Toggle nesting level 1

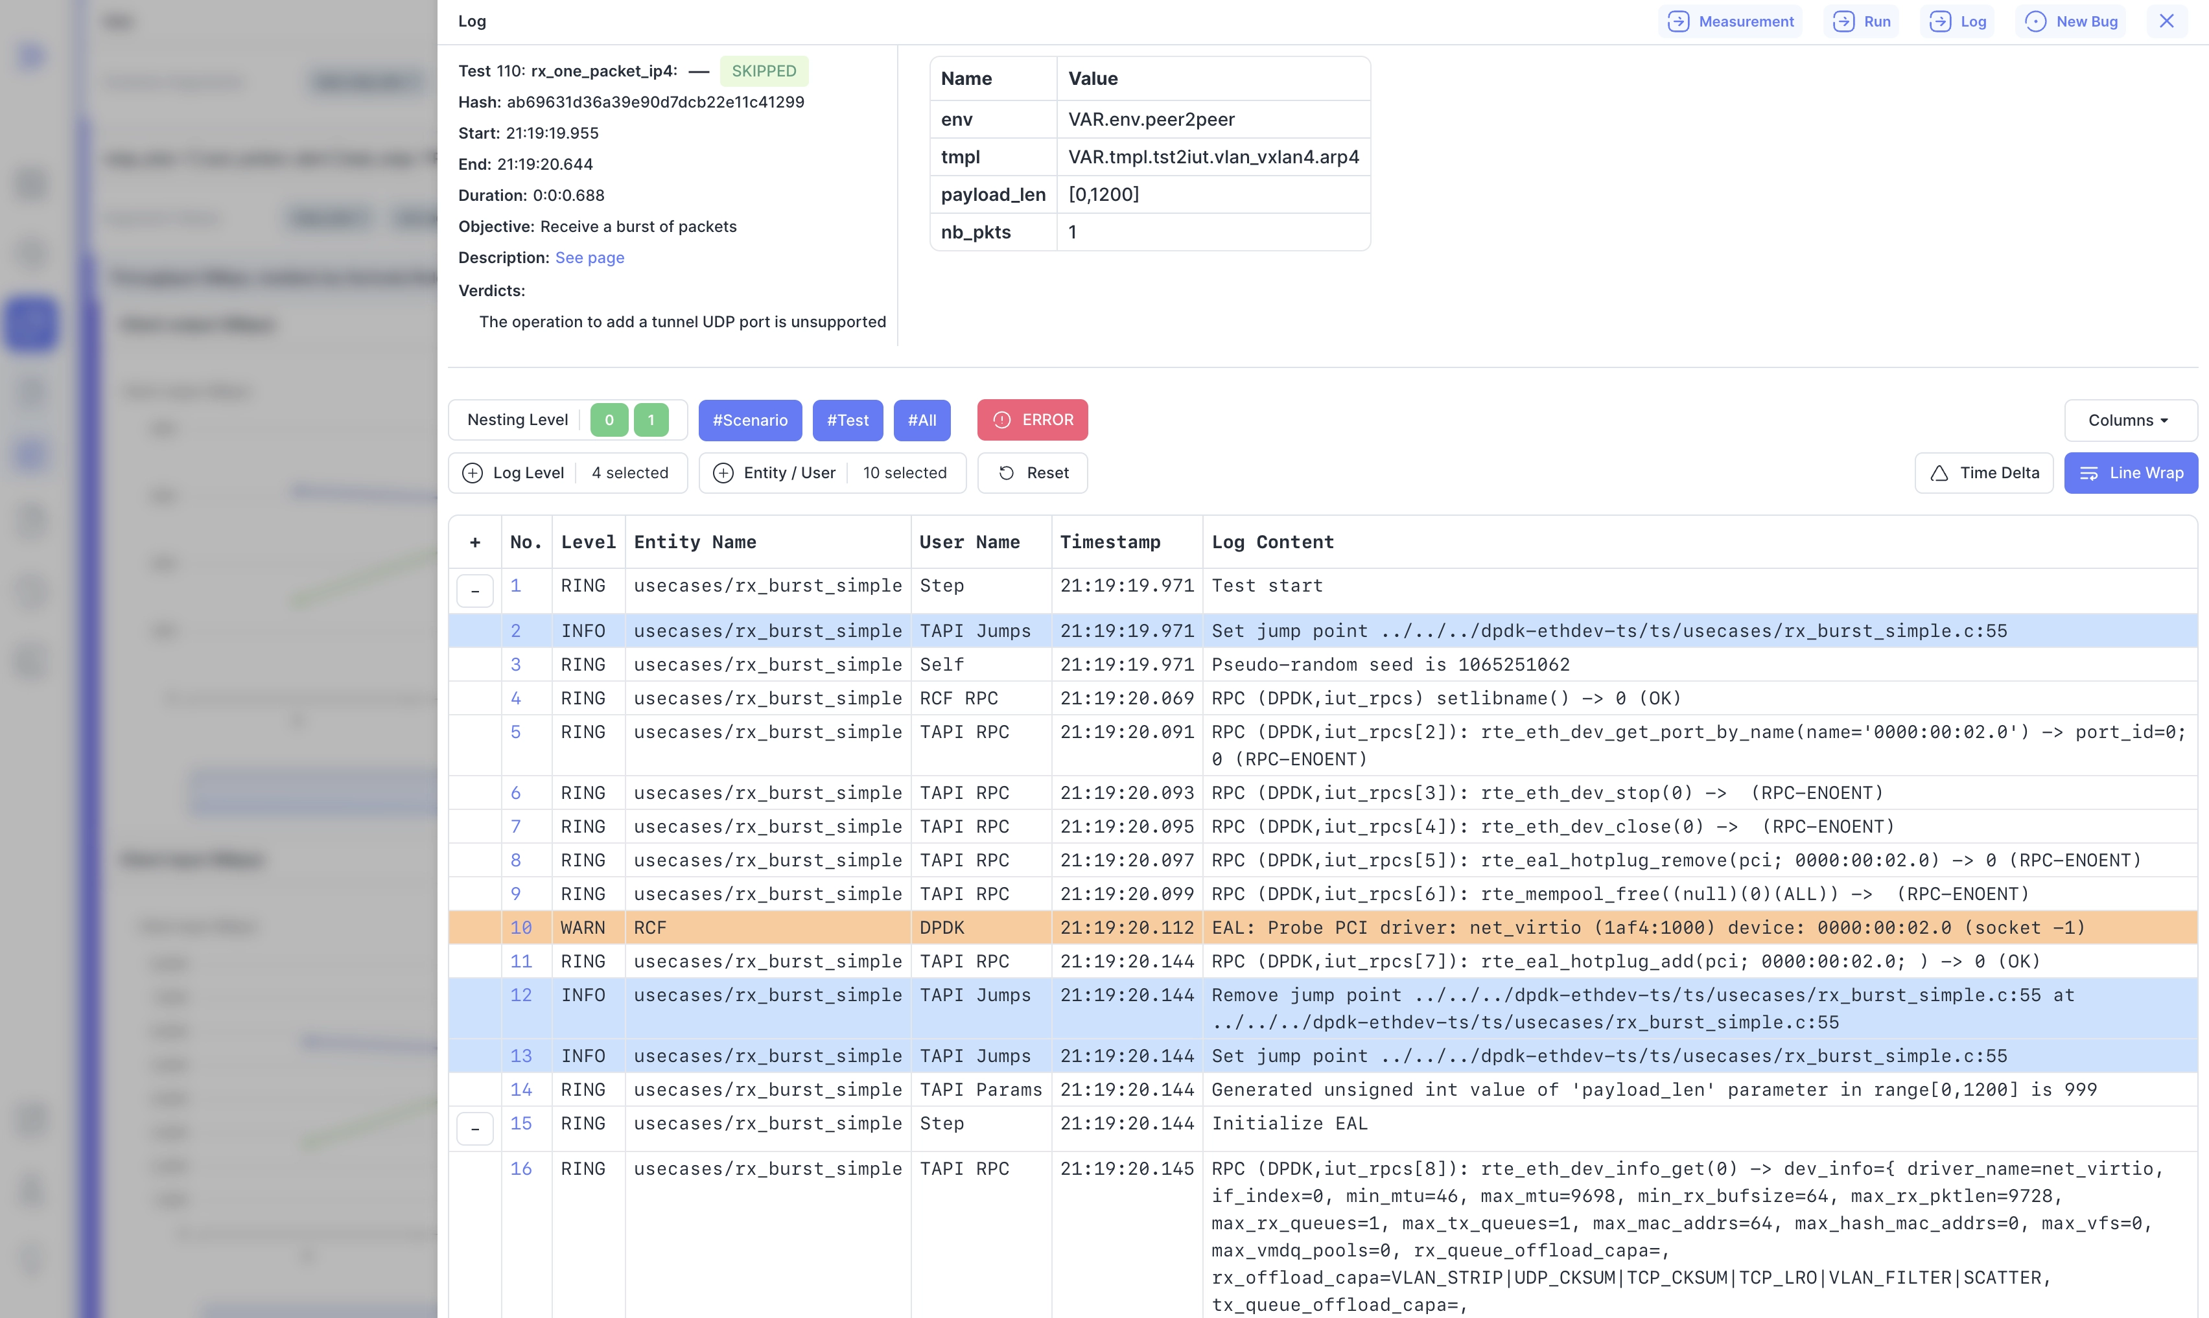tap(651, 420)
